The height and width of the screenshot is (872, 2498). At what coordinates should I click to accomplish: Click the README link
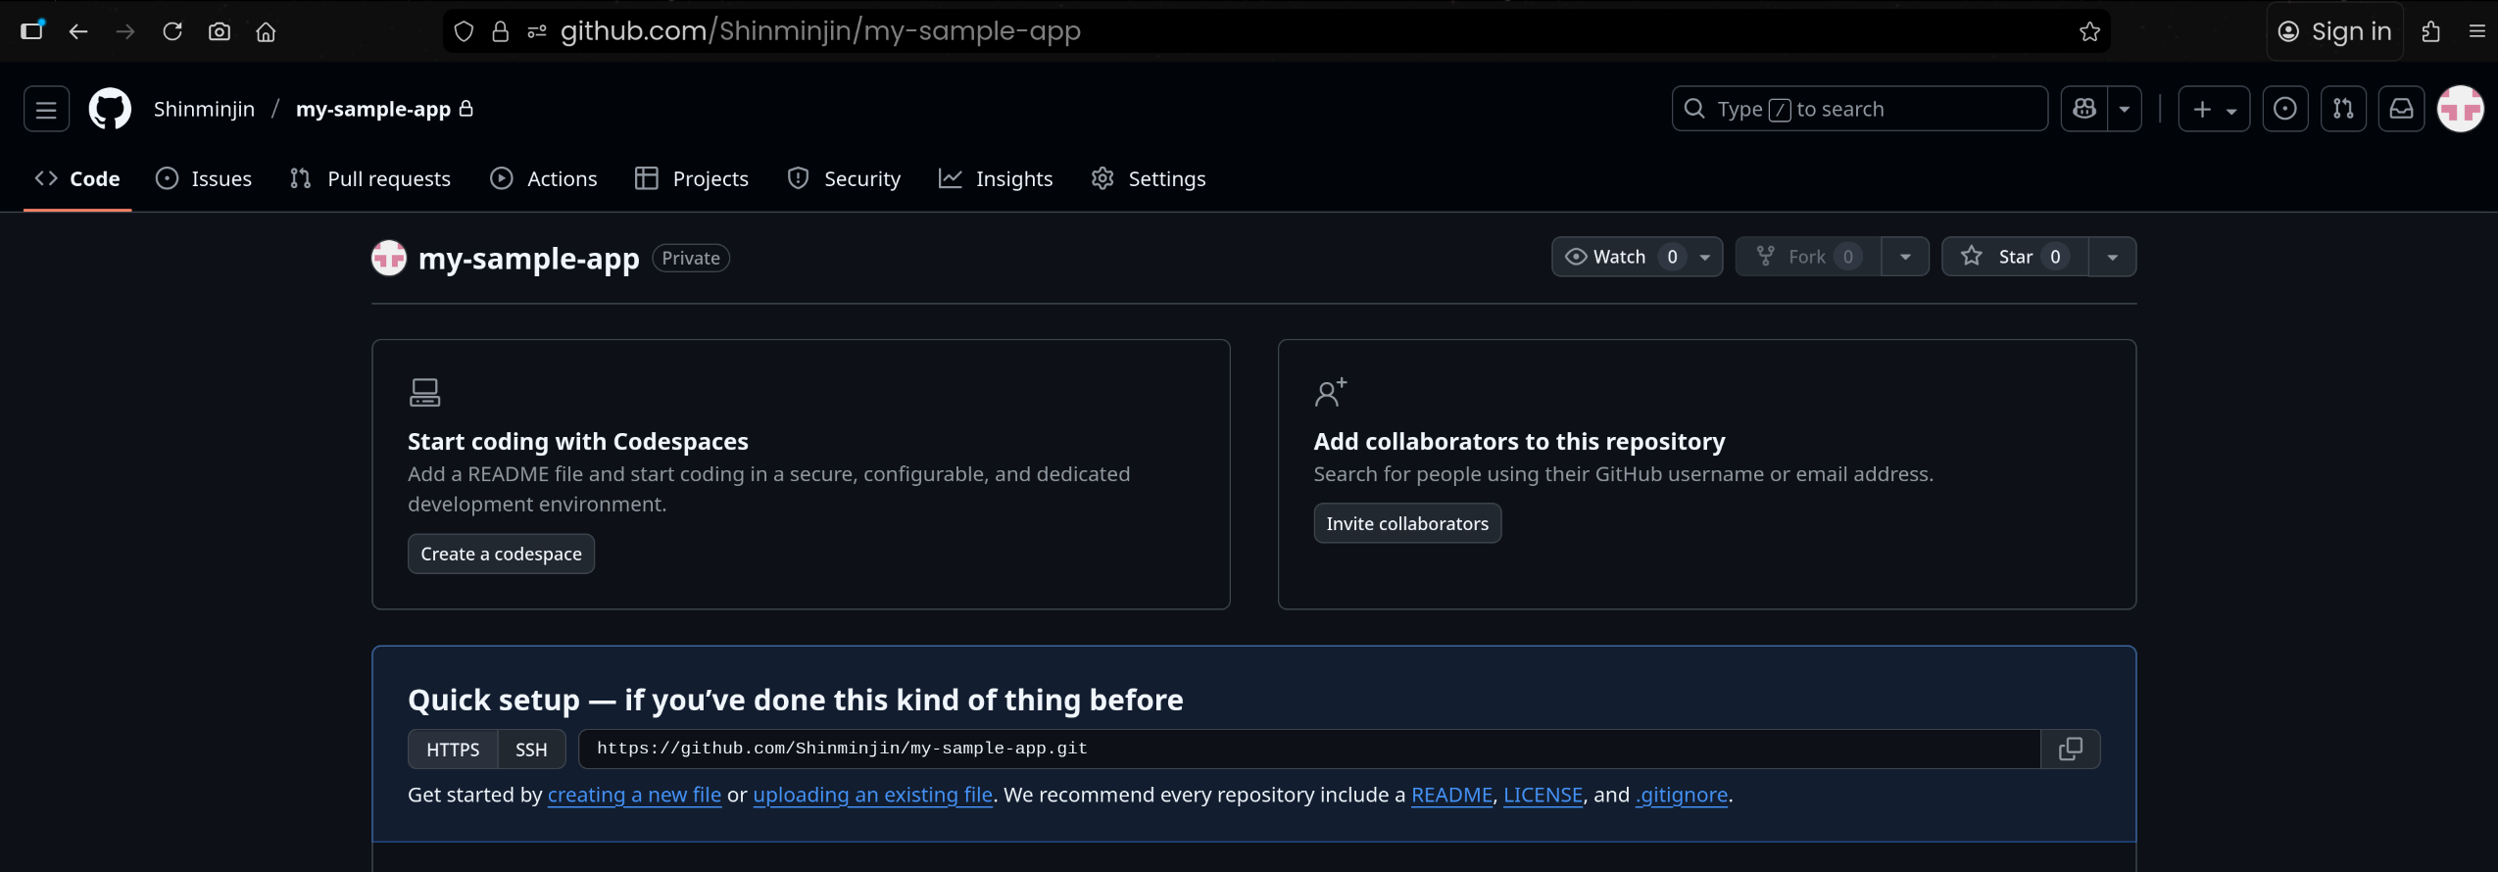1451,795
